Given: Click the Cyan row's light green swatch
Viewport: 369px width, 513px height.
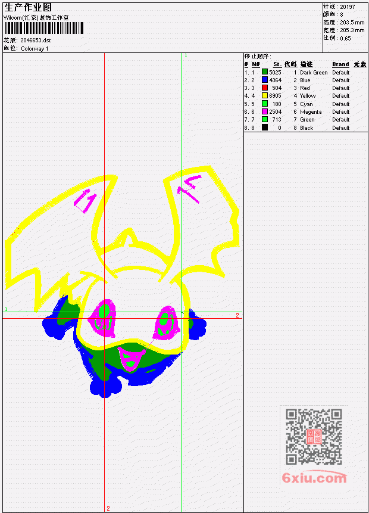Looking at the screenshot, I should click(265, 104).
